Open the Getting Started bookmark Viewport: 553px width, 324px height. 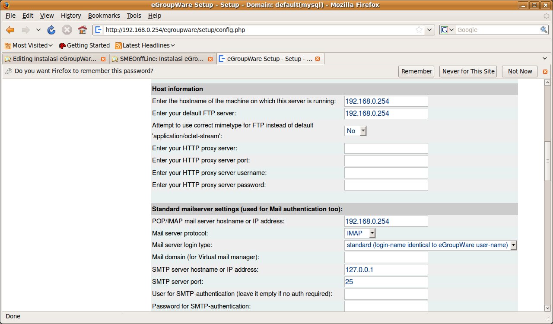(x=84, y=45)
